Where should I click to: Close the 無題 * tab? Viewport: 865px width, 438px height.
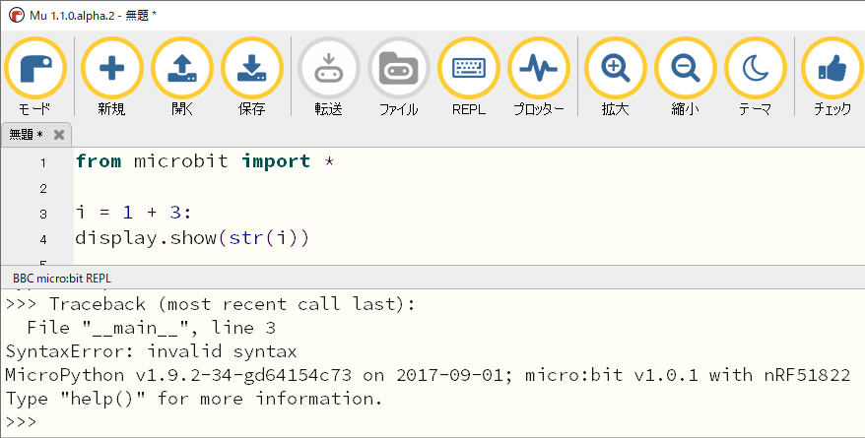click(59, 135)
